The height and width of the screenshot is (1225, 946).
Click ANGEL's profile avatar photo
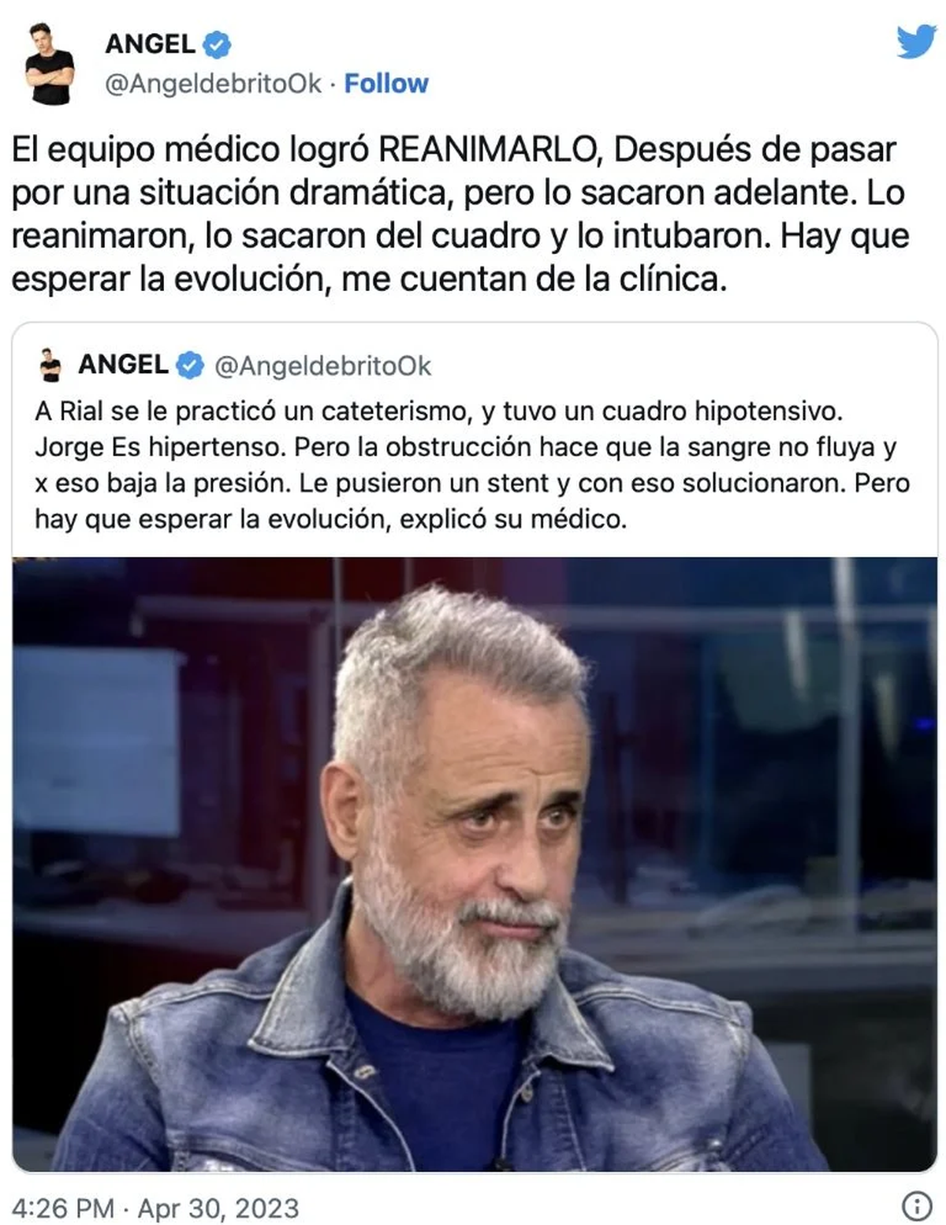[x=50, y=64]
